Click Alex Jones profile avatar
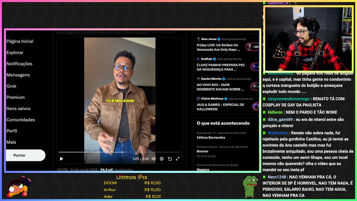This screenshot has height=201, width=357. [198, 39]
